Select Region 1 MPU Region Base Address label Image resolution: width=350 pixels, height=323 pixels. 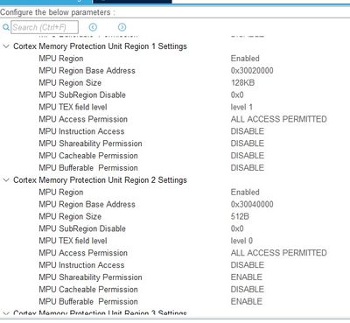[x=87, y=71]
